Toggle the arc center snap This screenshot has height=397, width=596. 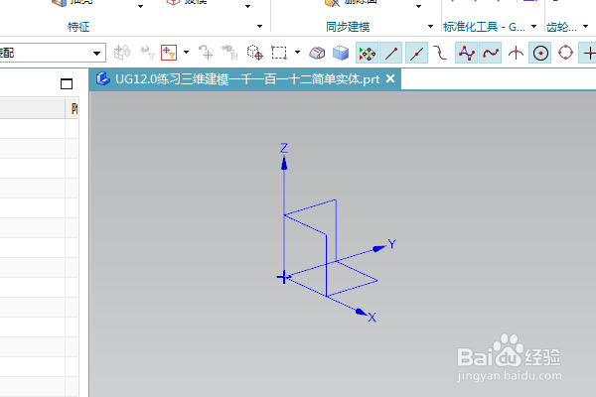(540, 53)
